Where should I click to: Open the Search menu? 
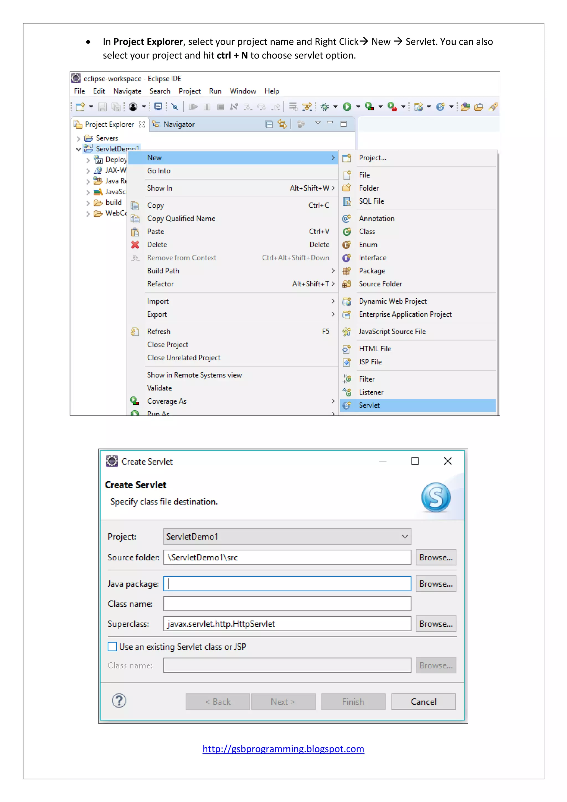160,91
